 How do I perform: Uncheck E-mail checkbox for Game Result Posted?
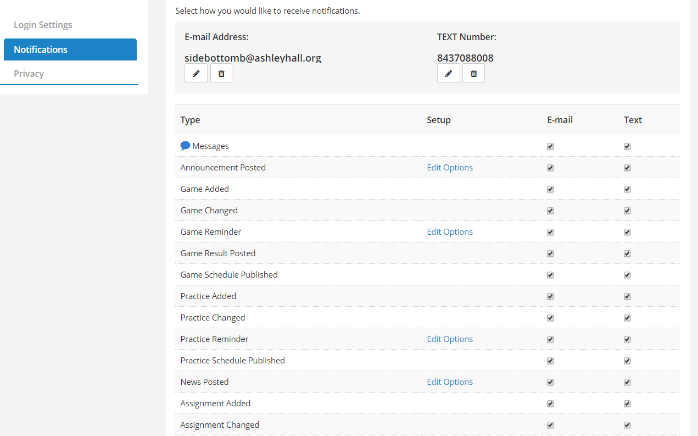(550, 253)
